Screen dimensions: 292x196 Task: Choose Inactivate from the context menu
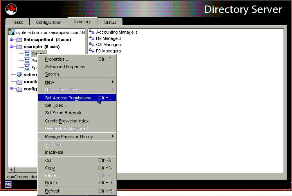tap(77, 152)
